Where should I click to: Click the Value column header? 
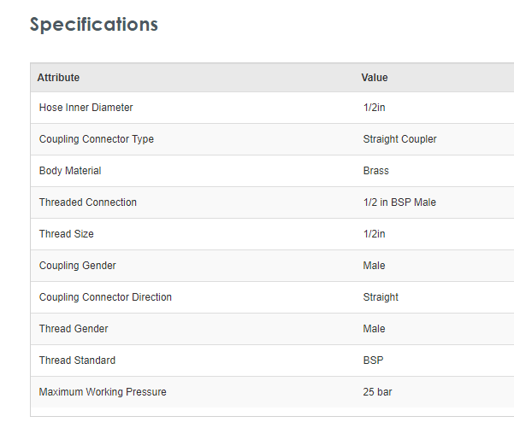[x=375, y=78]
